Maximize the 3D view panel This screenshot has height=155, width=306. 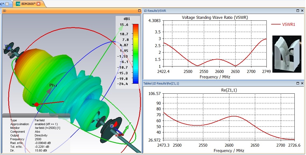pyautogui.click(x=139, y=11)
